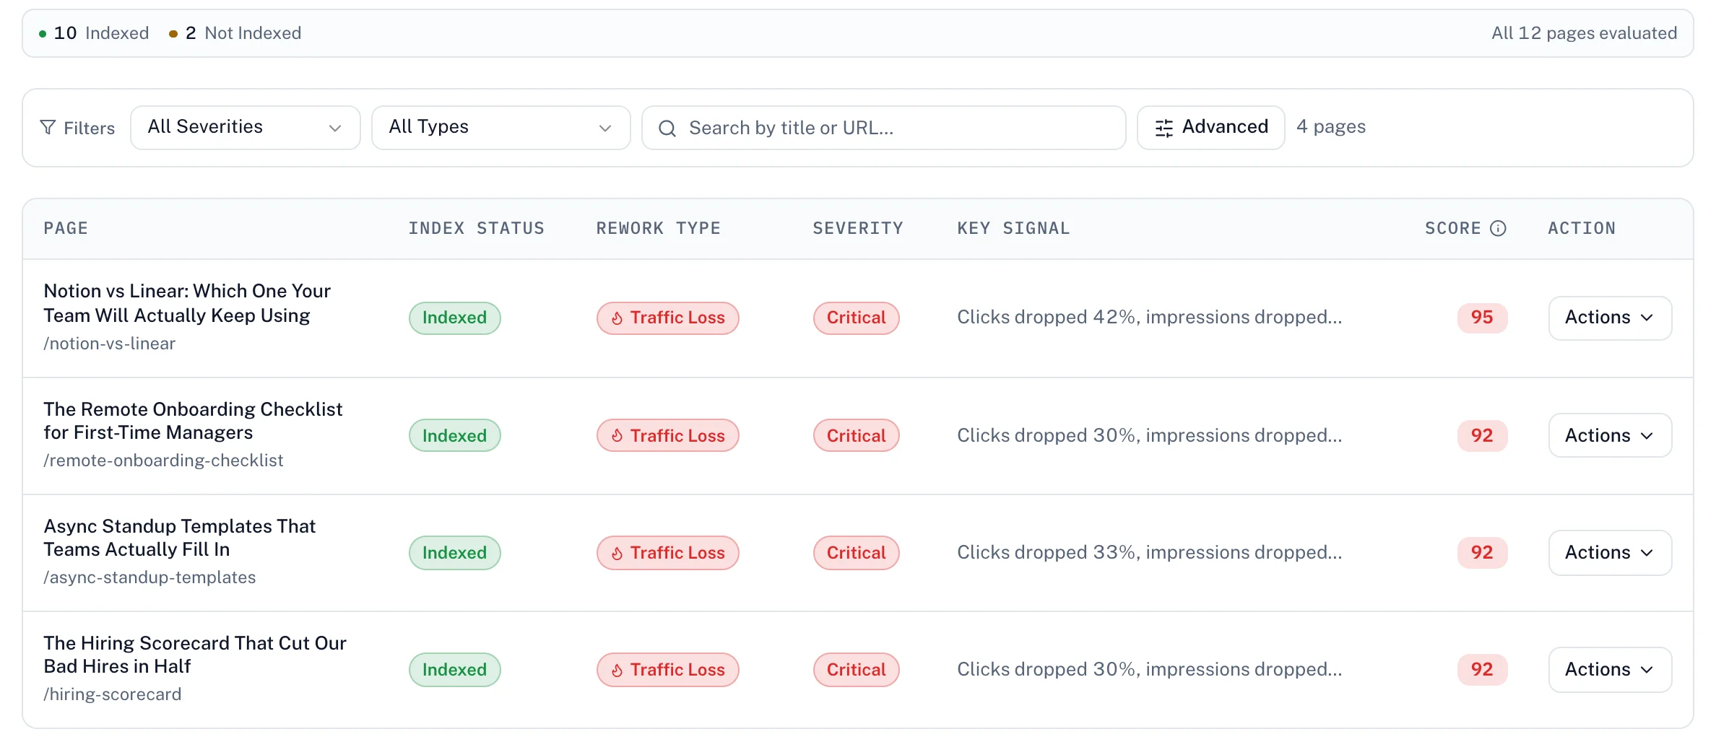Click the SEVERITY column header
The height and width of the screenshot is (742, 1716).
point(858,228)
